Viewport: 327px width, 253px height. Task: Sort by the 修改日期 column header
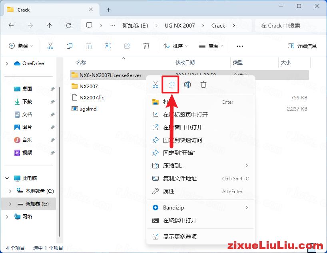(x=185, y=62)
